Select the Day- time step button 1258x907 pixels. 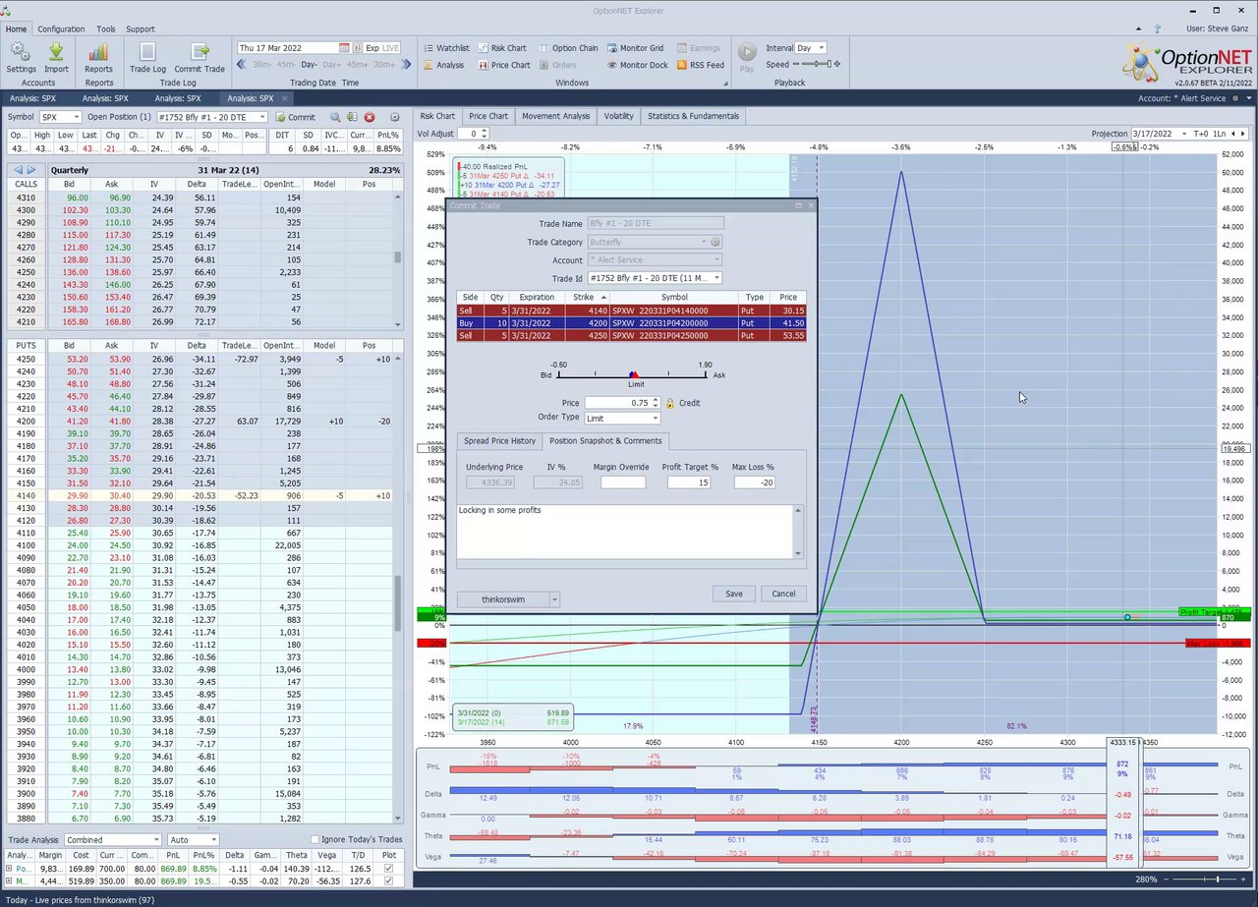[310, 65]
